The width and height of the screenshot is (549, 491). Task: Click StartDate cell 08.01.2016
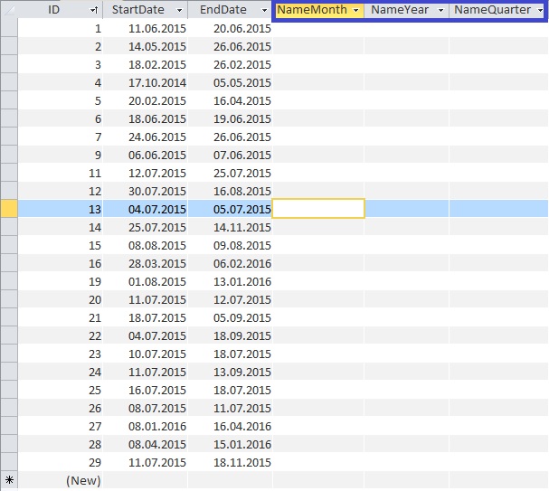[146, 426]
